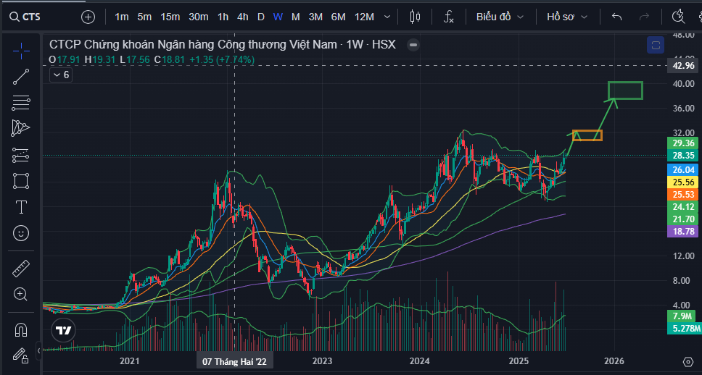Screen dimensions: 702x375
Task: Click the zoom in tool
Action: pyautogui.click(x=21, y=294)
